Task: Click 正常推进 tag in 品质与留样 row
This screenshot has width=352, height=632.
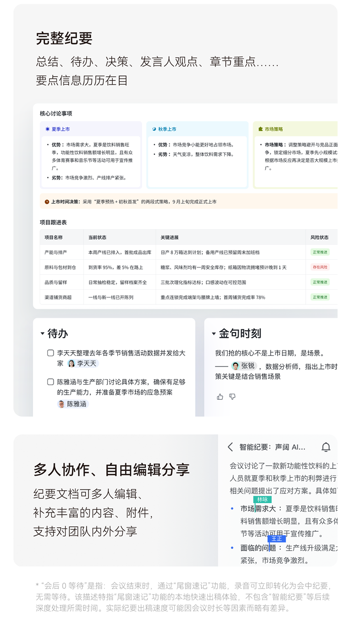Action: click(x=320, y=282)
